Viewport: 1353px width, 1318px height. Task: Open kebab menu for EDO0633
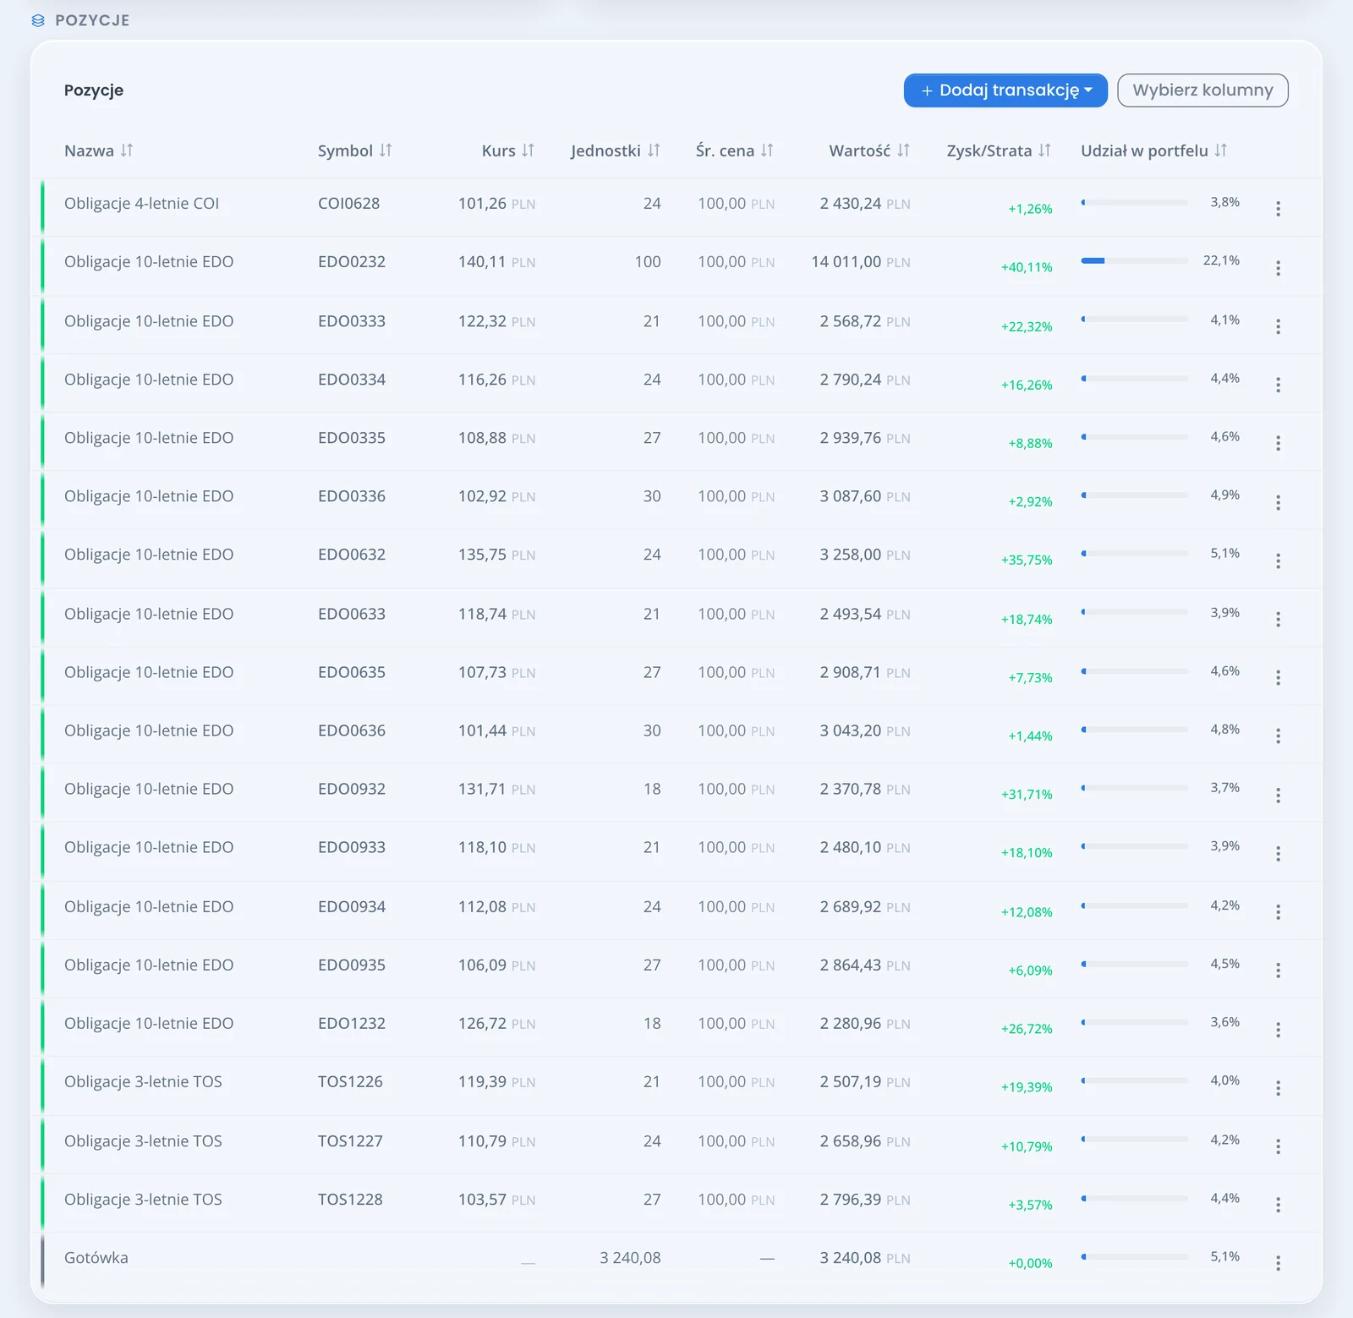(x=1278, y=620)
